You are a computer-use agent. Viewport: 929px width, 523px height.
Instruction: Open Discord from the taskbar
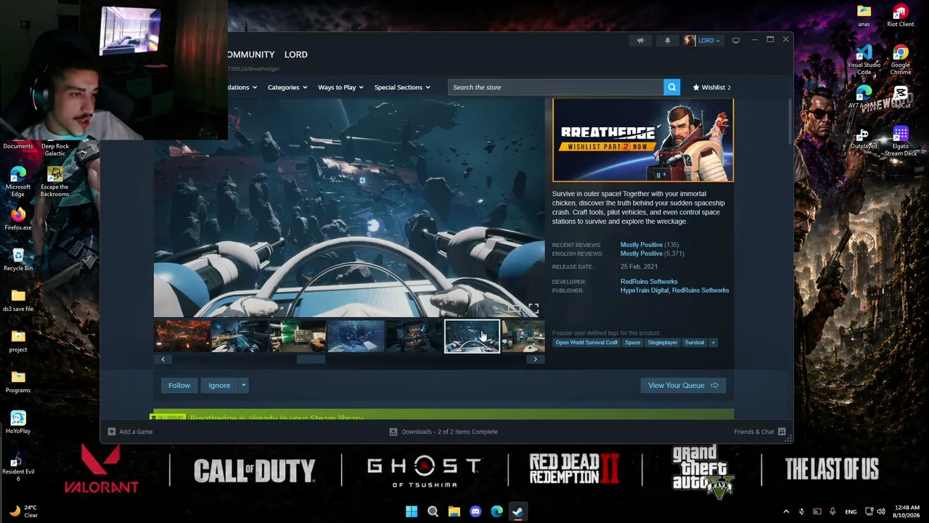pyautogui.click(x=475, y=511)
